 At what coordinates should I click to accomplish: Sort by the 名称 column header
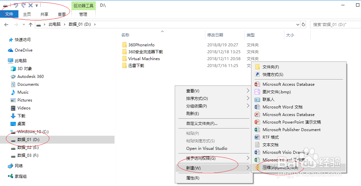[125, 35]
